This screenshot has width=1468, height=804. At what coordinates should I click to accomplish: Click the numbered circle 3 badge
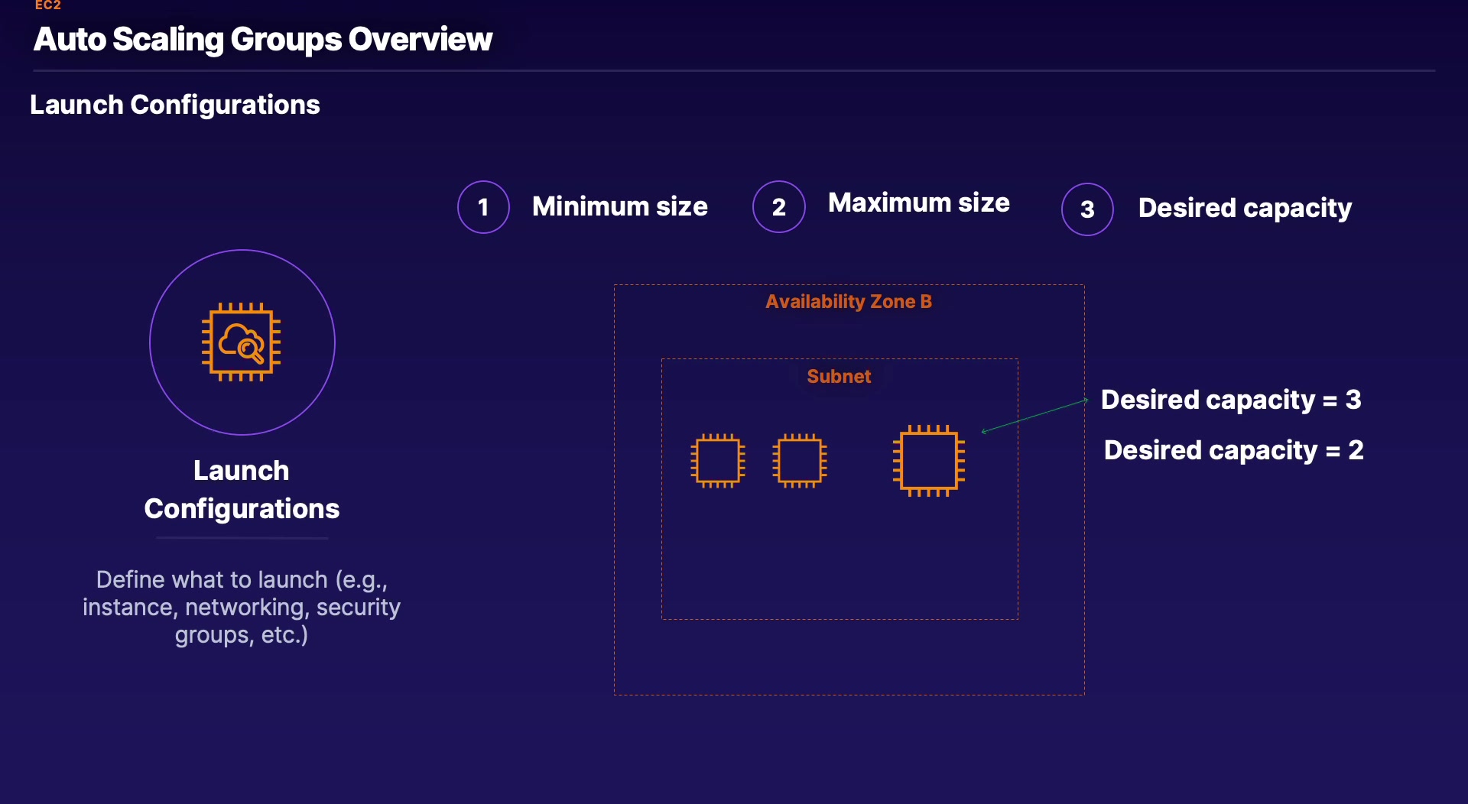(1086, 209)
